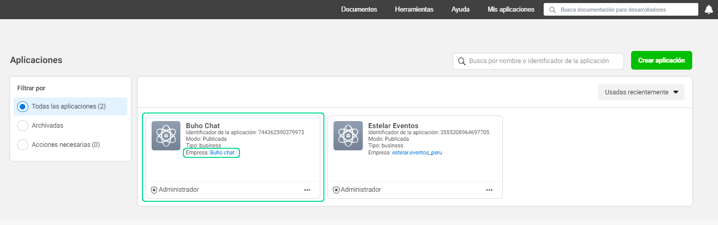Select the Todas las aplicaciones filter

pos(22,106)
